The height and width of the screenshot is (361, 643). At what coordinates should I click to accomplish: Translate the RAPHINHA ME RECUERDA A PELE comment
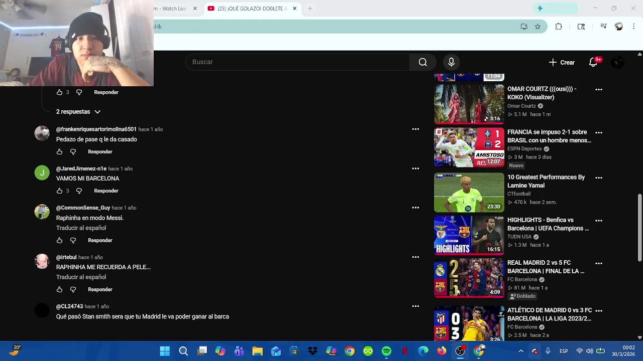(x=81, y=277)
